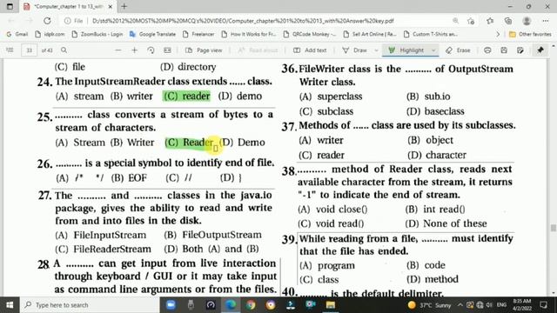Open the notification center icon
The height and width of the screenshot is (313, 557).
(x=543, y=305)
